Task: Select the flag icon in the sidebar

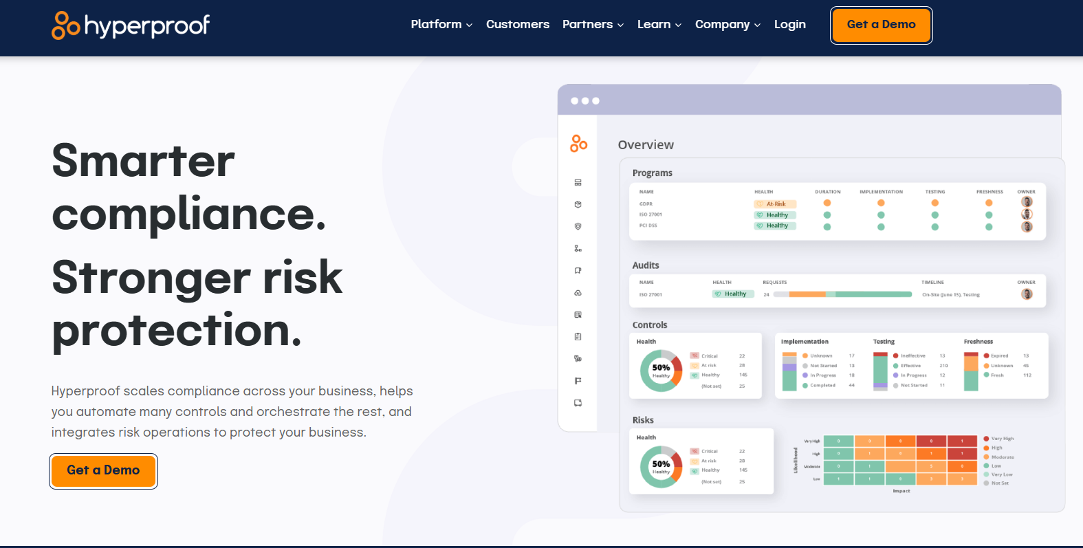Action: pos(578,380)
